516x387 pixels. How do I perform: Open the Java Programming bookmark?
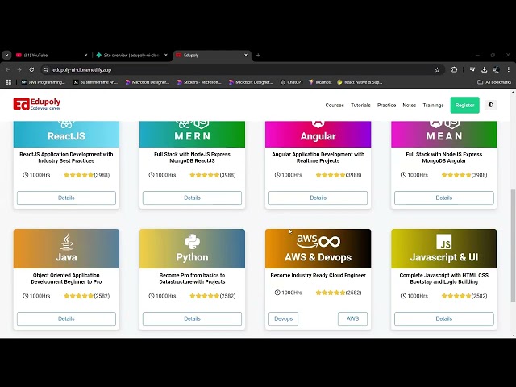point(43,82)
